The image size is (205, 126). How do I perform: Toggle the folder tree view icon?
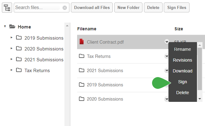click(x=7, y=7)
